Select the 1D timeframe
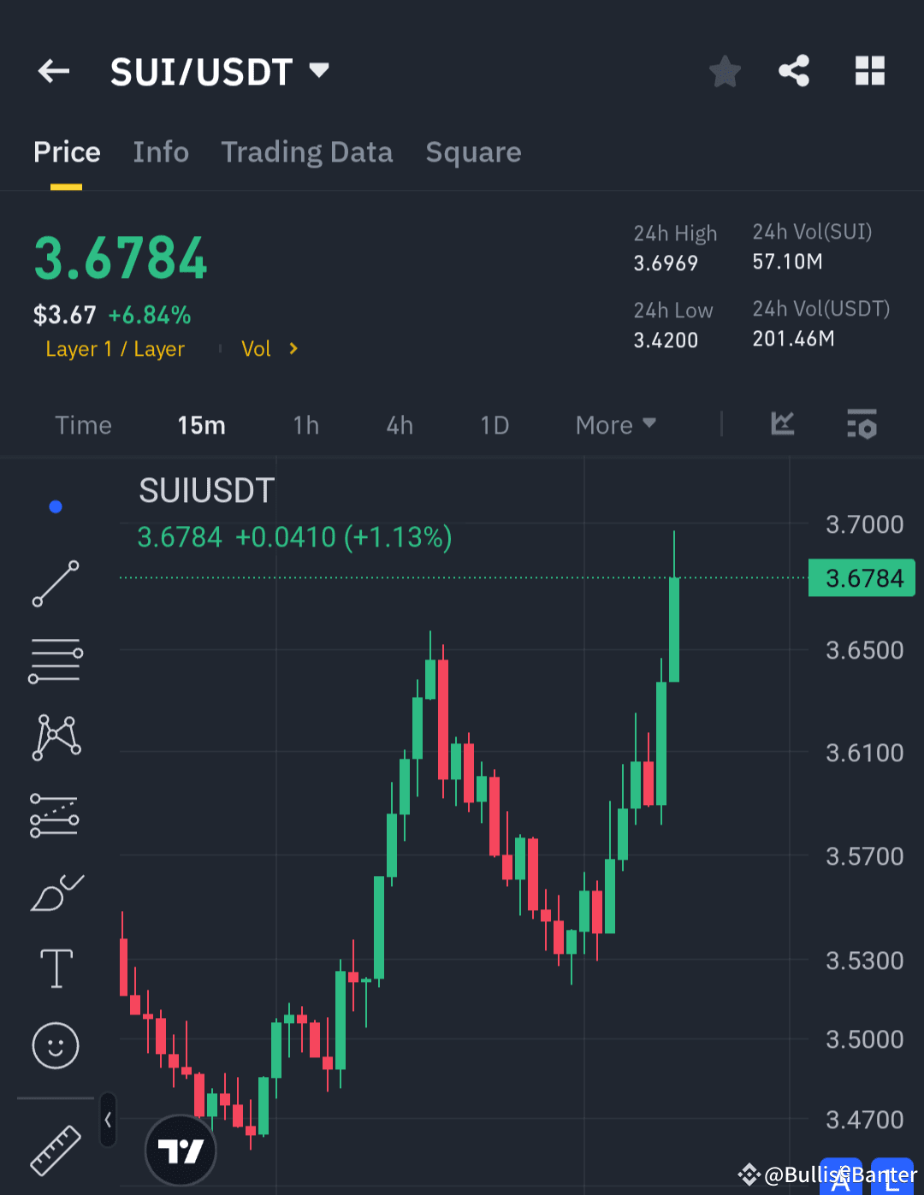The height and width of the screenshot is (1195, 924). (x=495, y=425)
